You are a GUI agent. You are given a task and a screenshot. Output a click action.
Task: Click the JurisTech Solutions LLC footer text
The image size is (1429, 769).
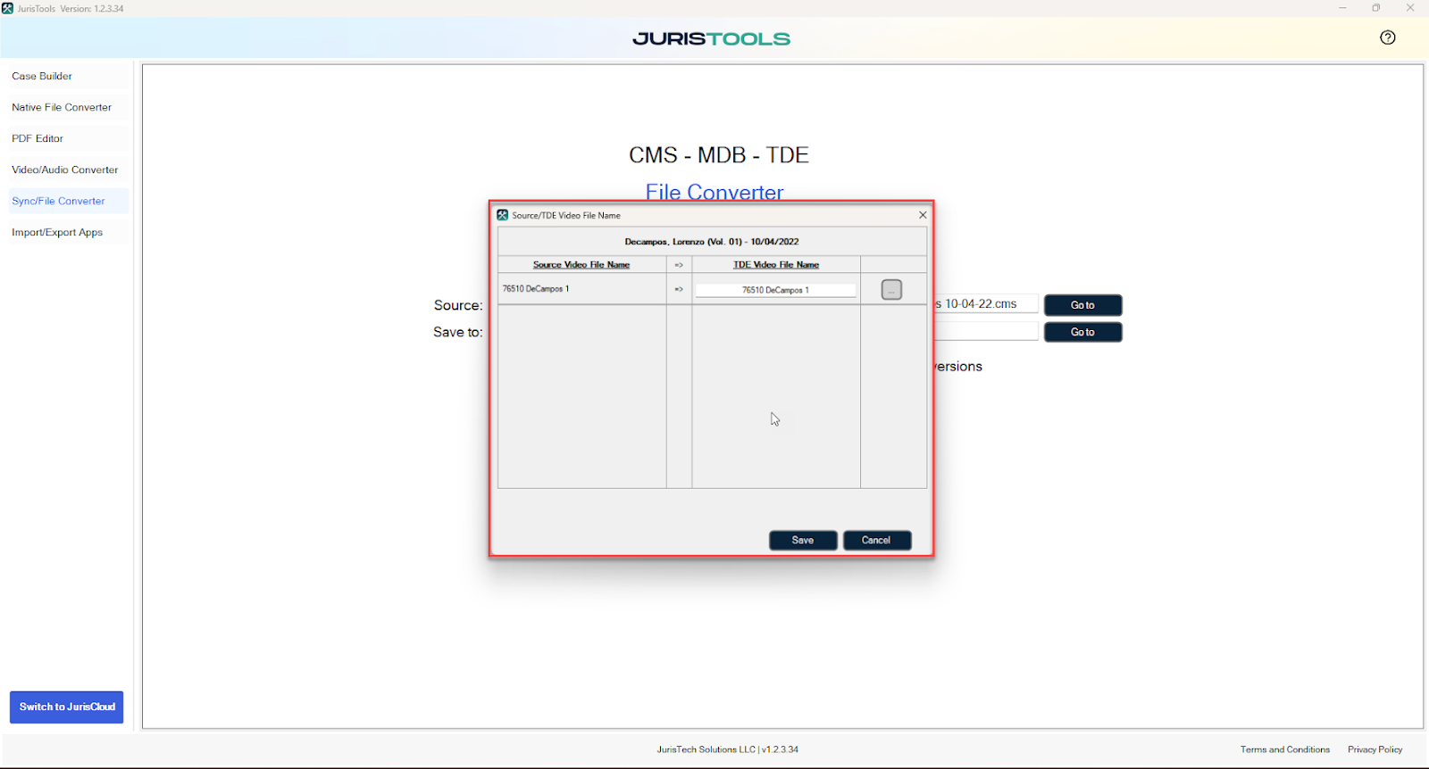pyautogui.click(x=728, y=750)
